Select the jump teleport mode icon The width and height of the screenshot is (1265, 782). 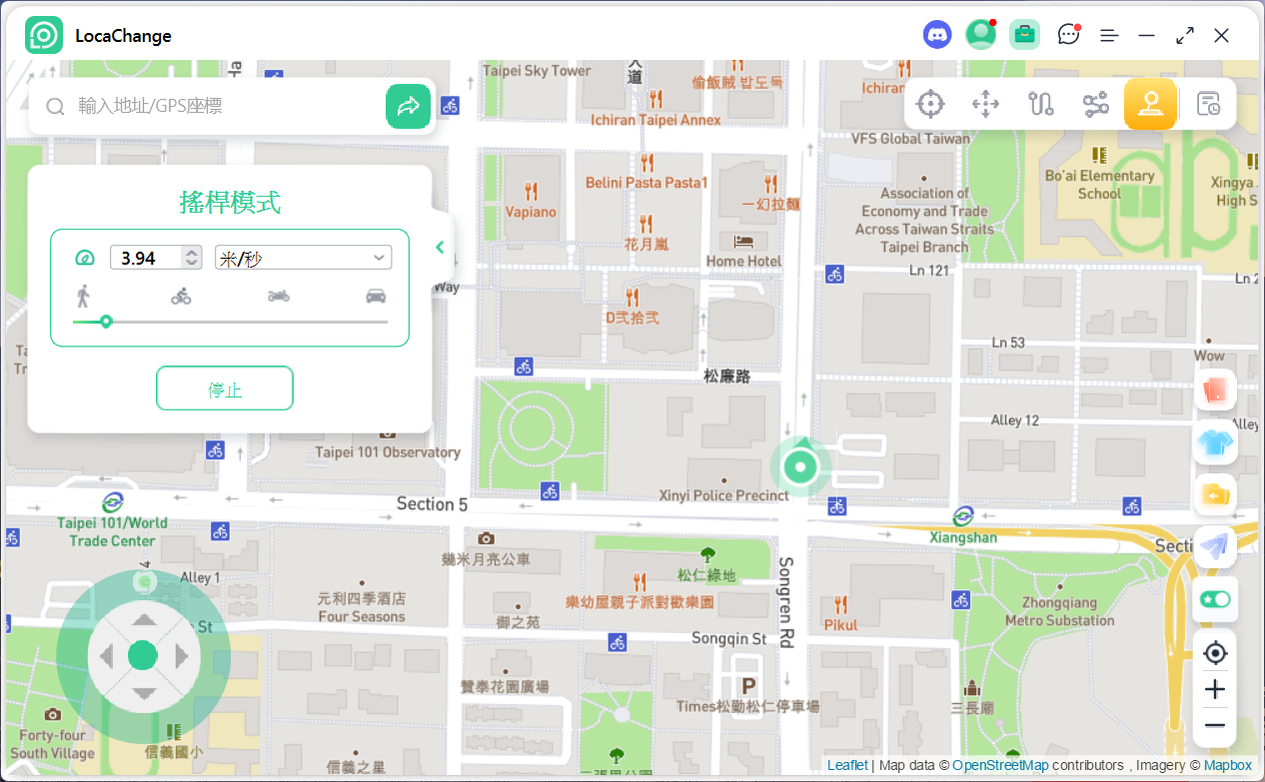pos(985,104)
